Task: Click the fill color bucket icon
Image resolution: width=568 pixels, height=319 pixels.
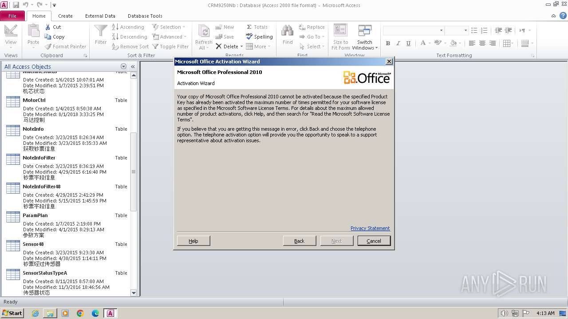Action: point(453,43)
